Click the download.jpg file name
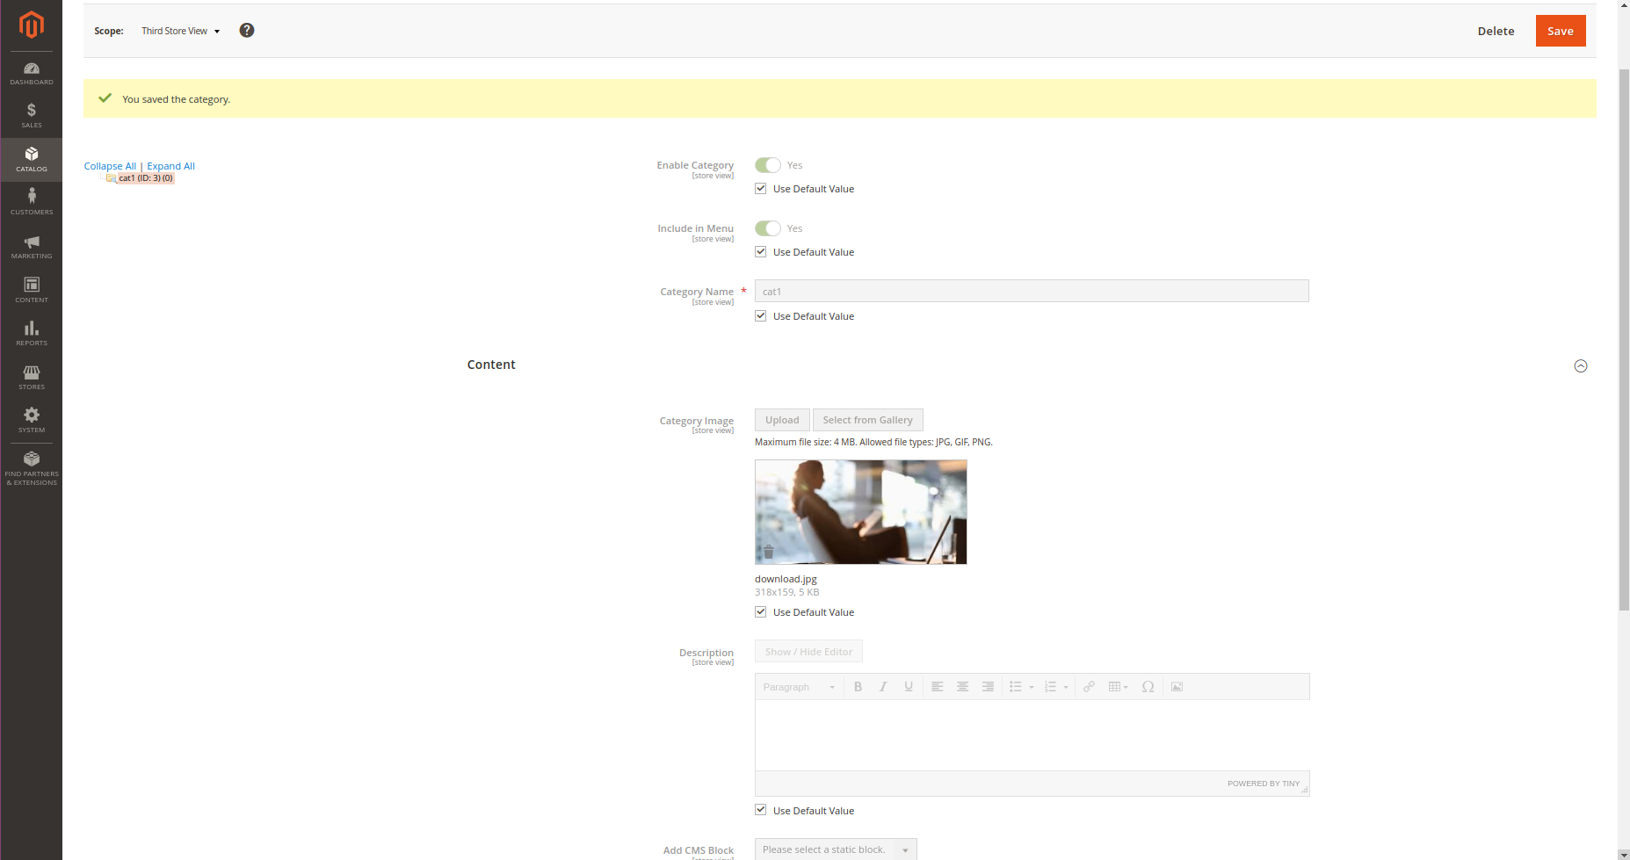 click(x=786, y=579)
